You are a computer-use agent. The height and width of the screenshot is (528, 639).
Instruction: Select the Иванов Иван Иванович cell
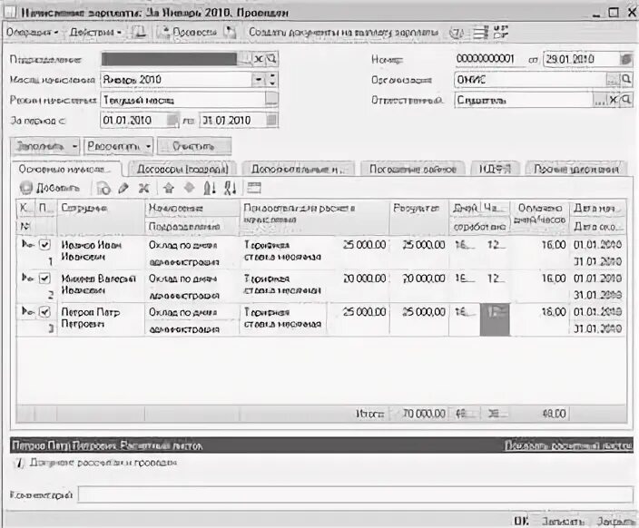(100, 252)
